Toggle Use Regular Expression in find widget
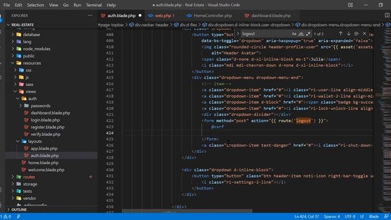 click(308, 34)
